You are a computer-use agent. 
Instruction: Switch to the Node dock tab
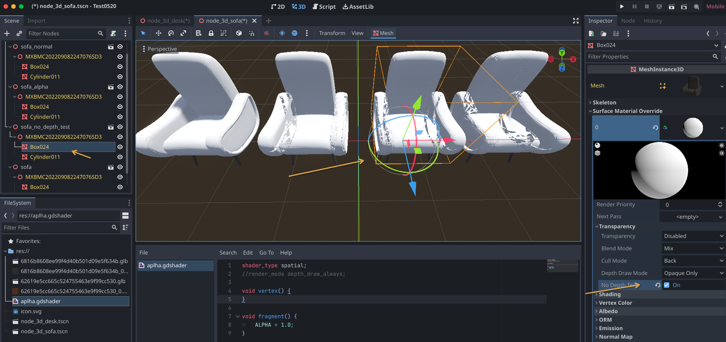coord(628,21)
